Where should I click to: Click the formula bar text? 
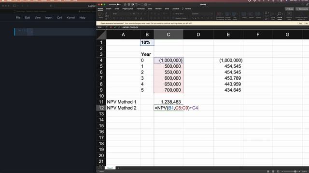pos(130,27)
